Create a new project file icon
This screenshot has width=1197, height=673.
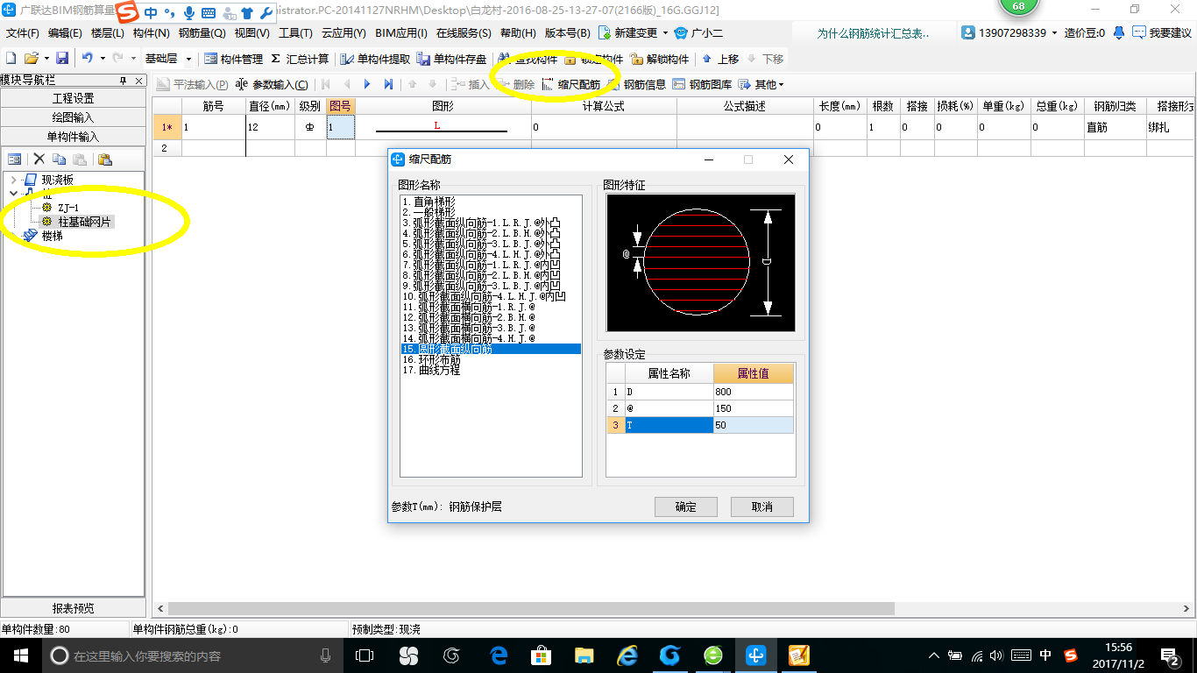(x=11, y=59)
